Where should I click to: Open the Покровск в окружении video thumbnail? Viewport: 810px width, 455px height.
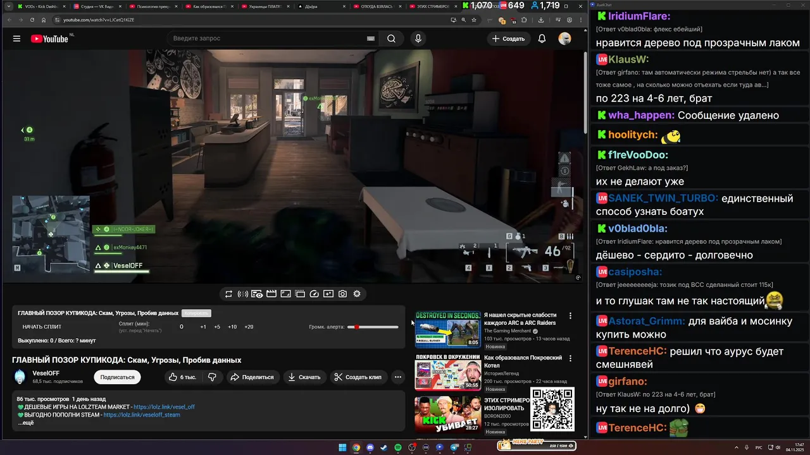coord(447,372)
